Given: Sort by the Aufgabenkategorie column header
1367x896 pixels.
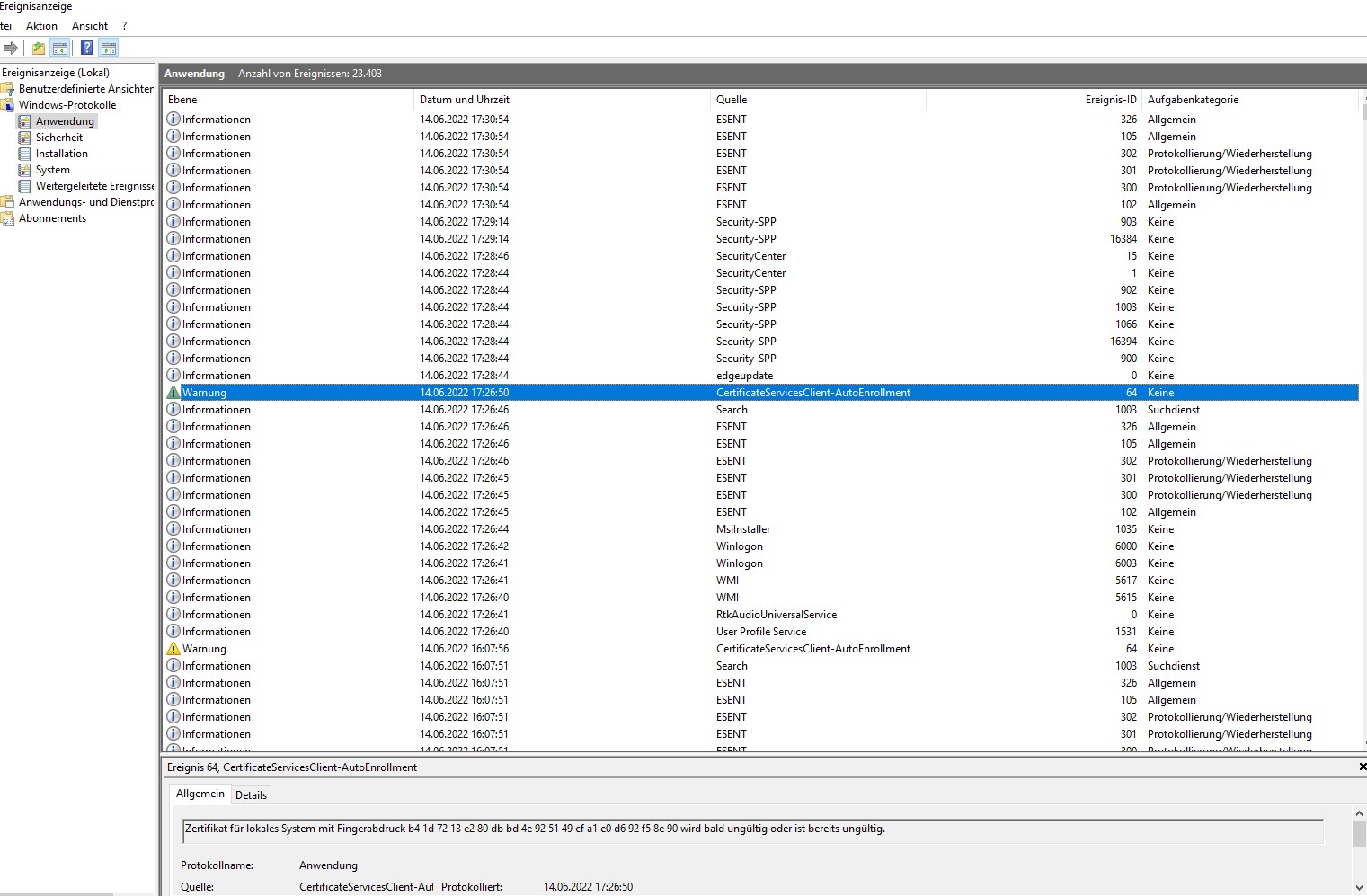Looking at the screenshot, I should [x=1251, y=100].
